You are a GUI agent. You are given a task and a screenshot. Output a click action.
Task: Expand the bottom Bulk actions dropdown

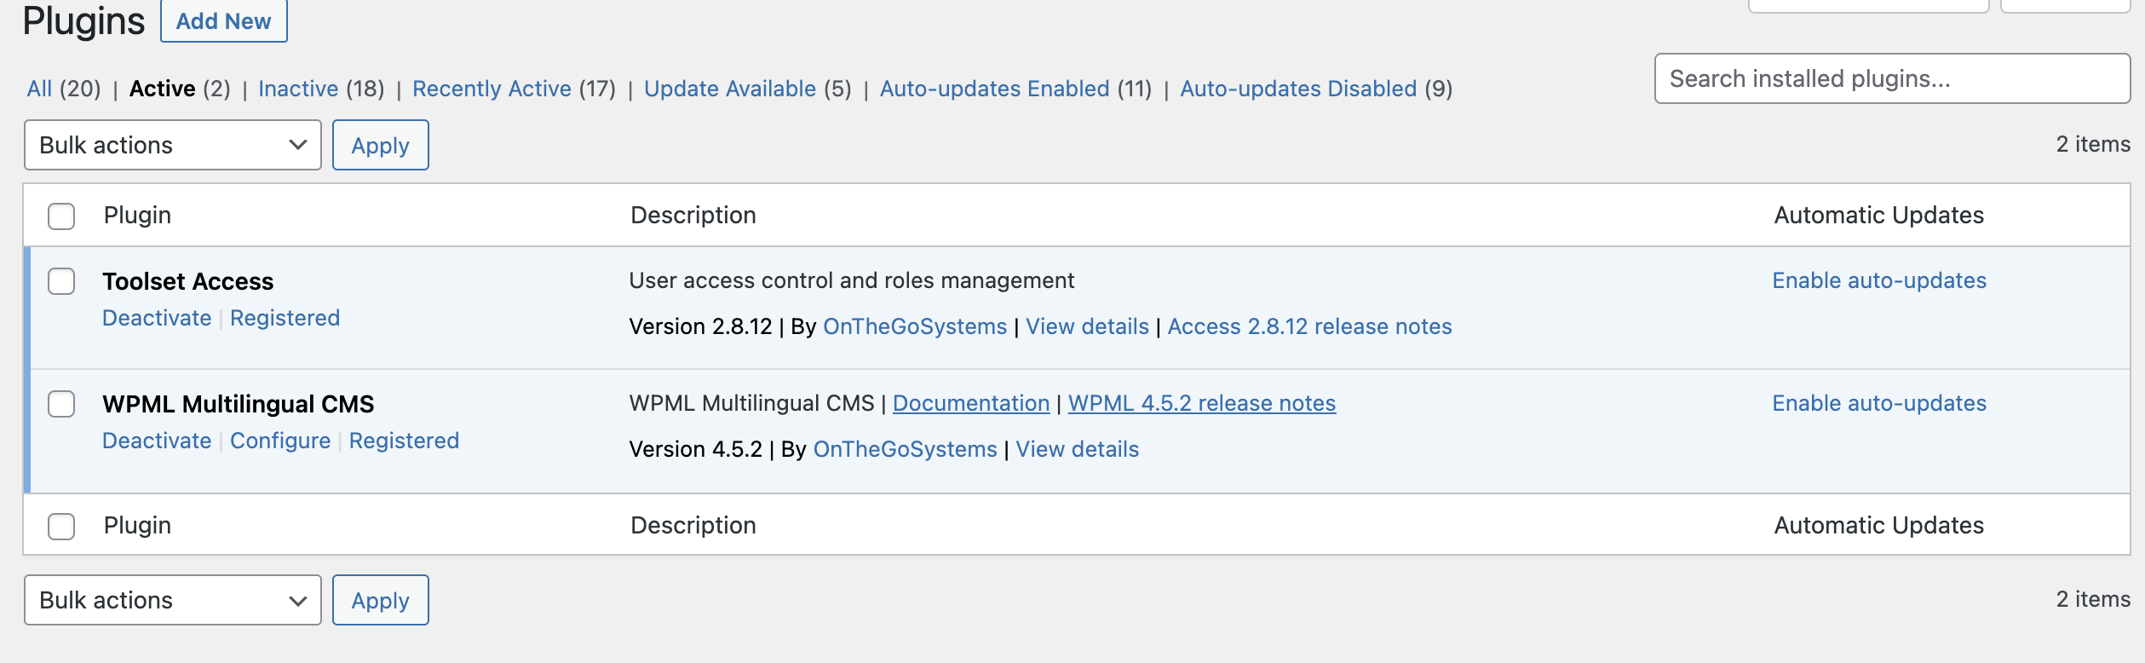coord(173,600)
